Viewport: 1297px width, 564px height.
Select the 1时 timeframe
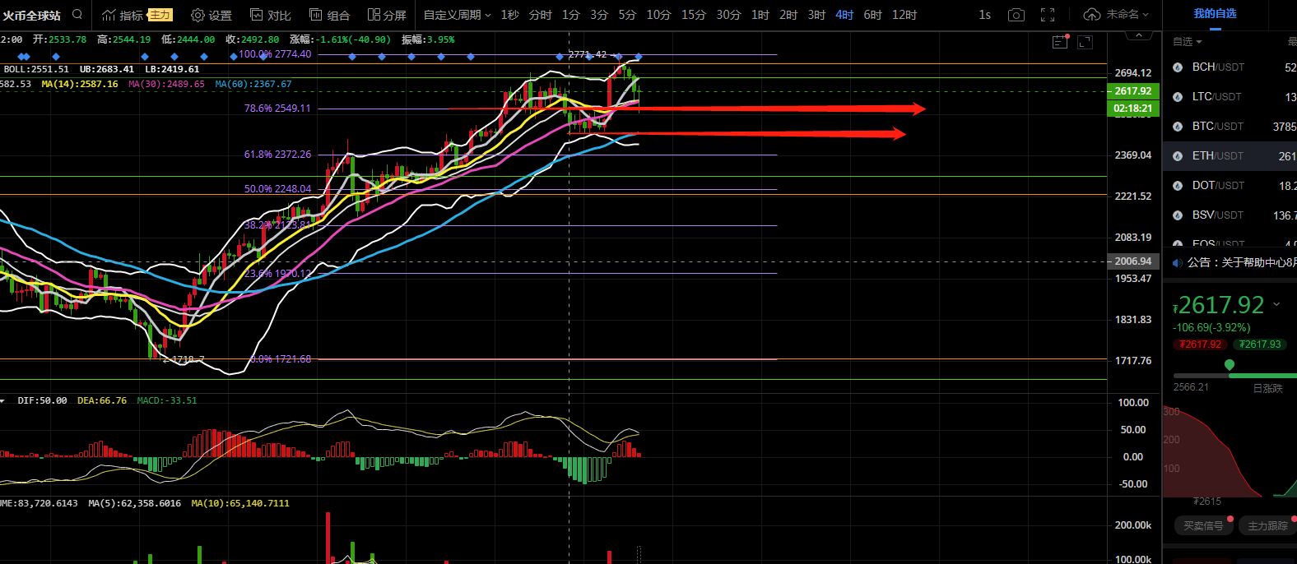[x=760, y=15]
